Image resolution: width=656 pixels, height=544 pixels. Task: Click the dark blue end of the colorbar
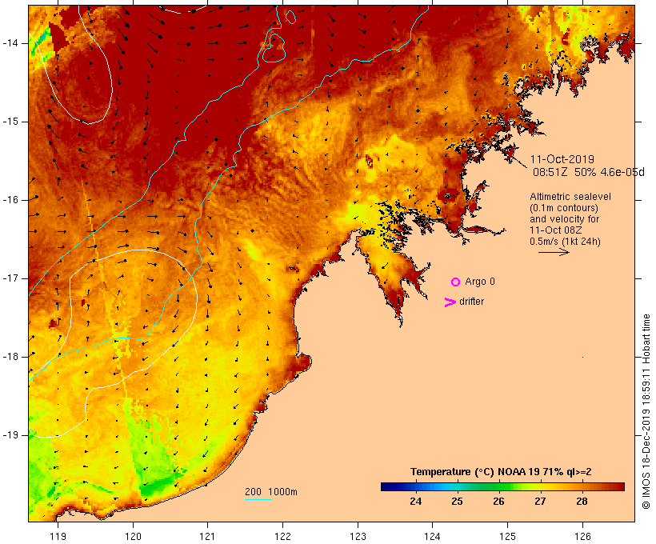click(x=387, y=486)
